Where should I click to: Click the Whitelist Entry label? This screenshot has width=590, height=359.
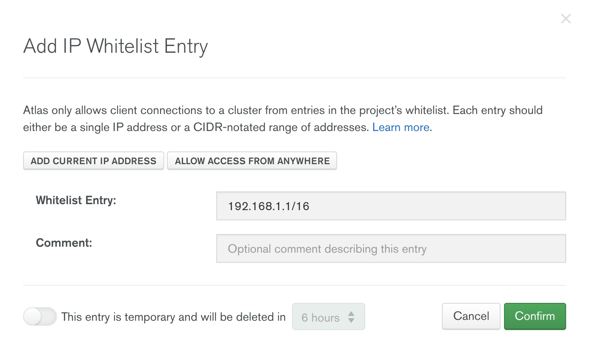pos(76,200)
